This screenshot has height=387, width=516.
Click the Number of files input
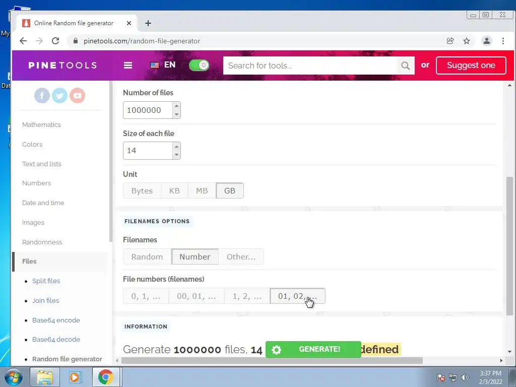pos(148,110)
